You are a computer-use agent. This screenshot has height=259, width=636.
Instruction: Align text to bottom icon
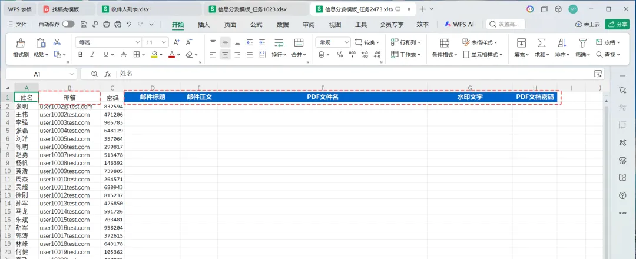[x=238, y=42]
